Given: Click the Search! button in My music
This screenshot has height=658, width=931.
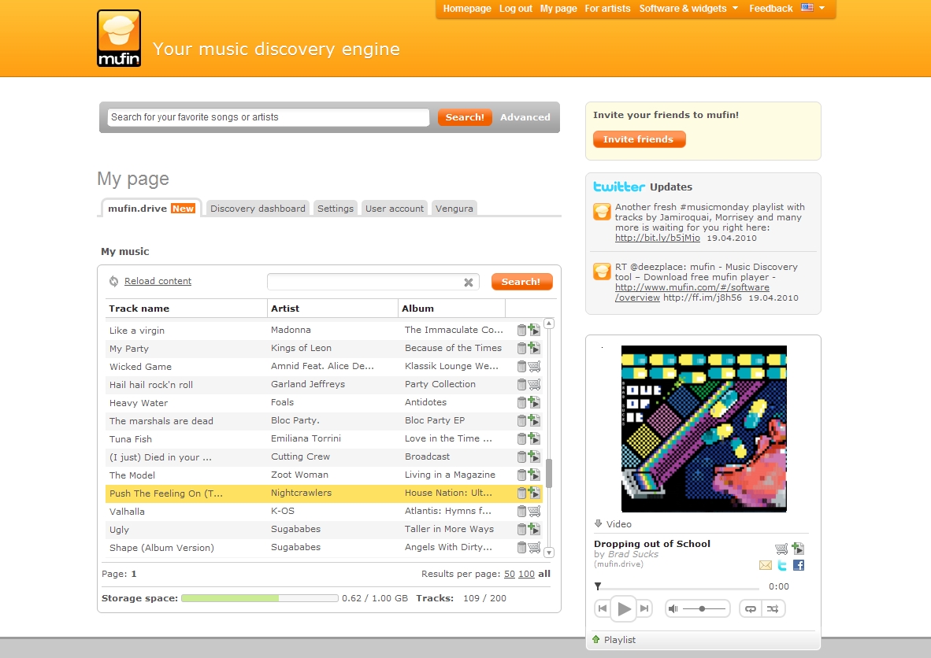Looking at the screenshot, I should pyautogui.click(x=521, y=282).
